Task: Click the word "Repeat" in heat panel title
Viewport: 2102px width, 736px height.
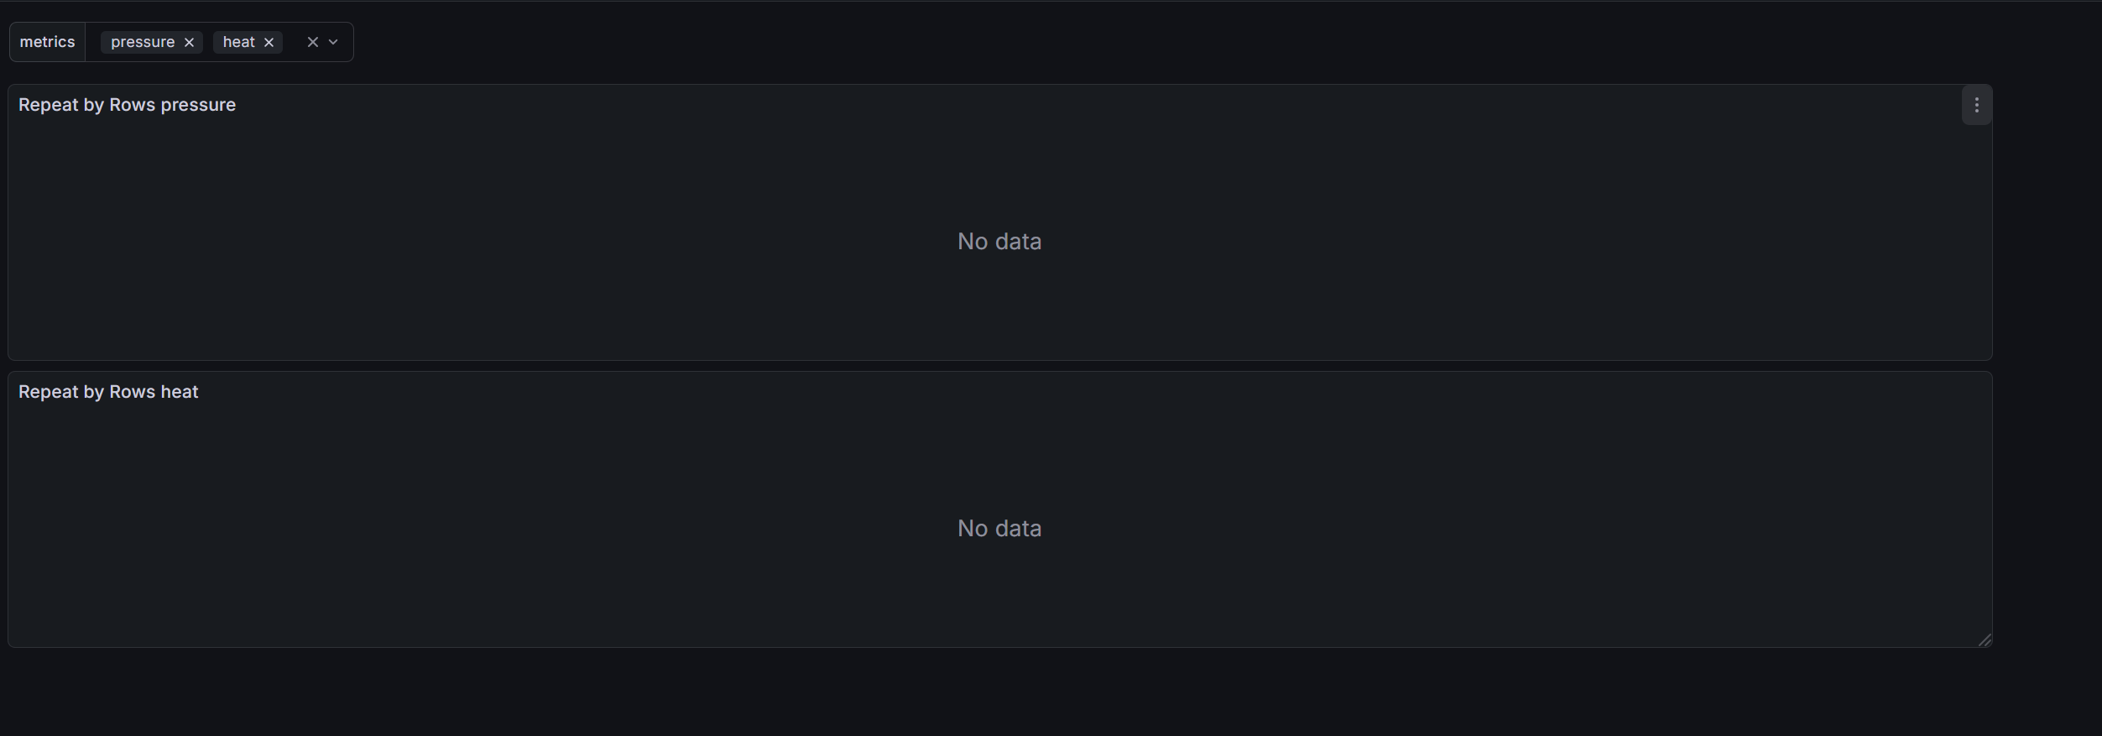Action: pyautogui.click(x=48, y=392)
